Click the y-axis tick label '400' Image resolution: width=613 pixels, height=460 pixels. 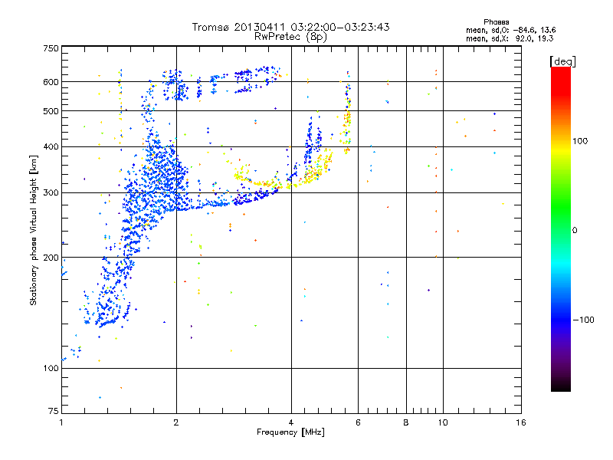coord(51,146)
